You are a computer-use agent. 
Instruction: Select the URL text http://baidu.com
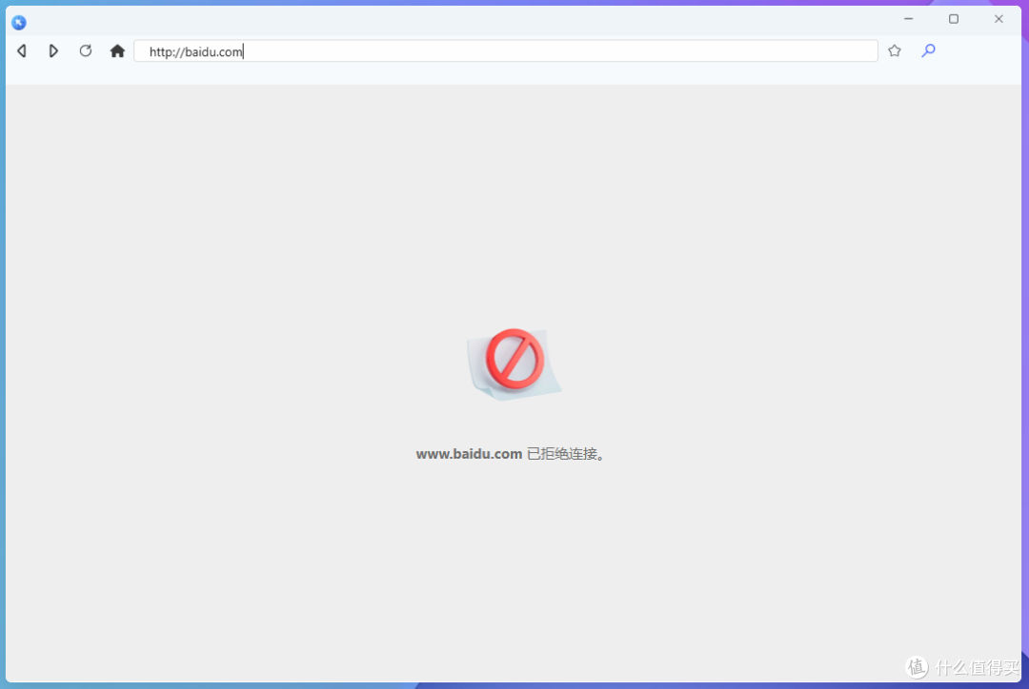[195, 51]
